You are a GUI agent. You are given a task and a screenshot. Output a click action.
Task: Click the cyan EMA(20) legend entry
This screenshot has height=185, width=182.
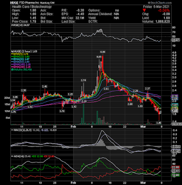pyautogui.click(x=20, y=59)
